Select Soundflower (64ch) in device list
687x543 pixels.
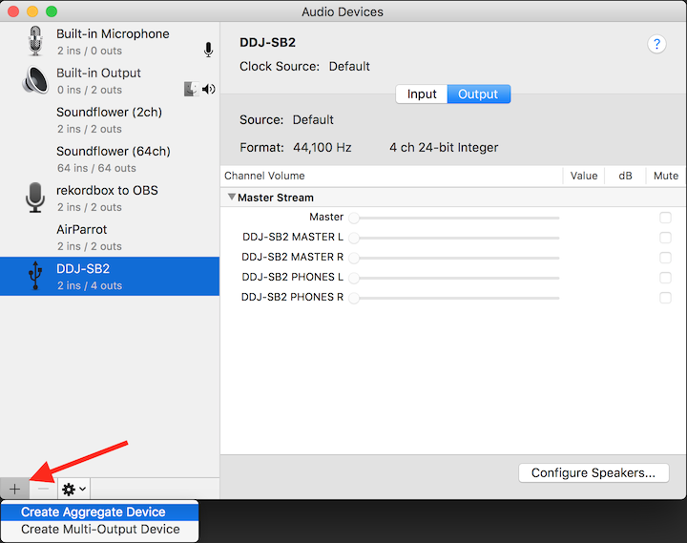pos(110,159)
